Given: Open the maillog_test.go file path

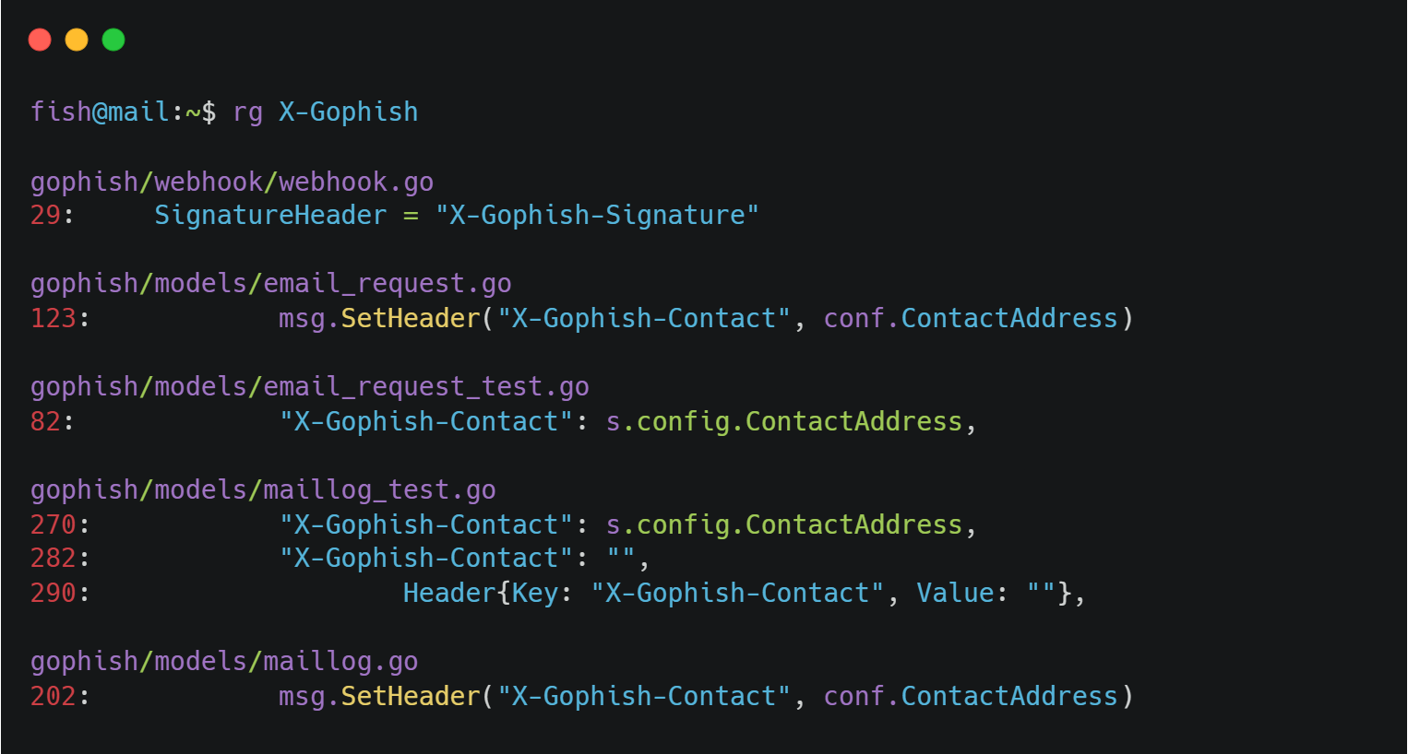Looking at the screenshot, I should (x=263, y=489).
